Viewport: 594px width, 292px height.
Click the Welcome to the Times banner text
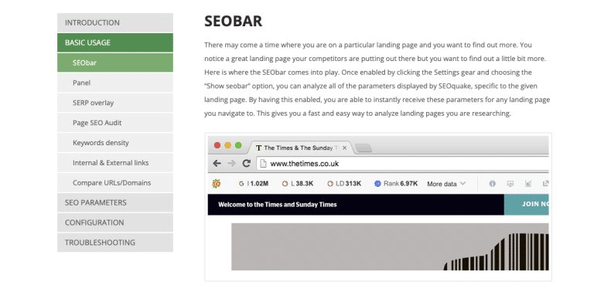coord(278,205)
